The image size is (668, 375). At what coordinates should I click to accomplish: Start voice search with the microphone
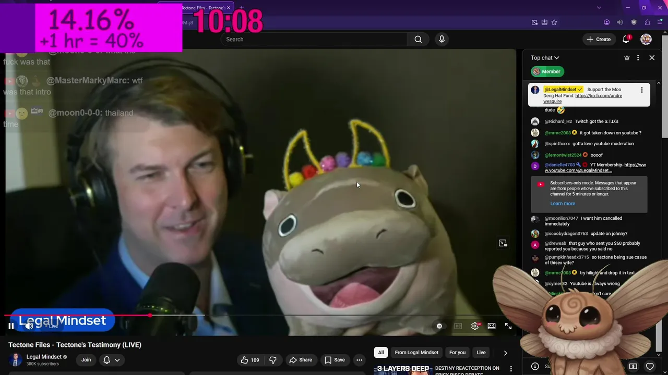pyautogui.click(x=442, y=40)
